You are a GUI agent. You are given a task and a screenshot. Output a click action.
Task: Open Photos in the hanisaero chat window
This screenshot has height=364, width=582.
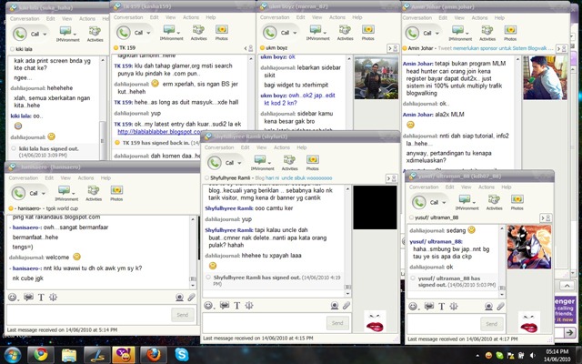tap(116, 193)
